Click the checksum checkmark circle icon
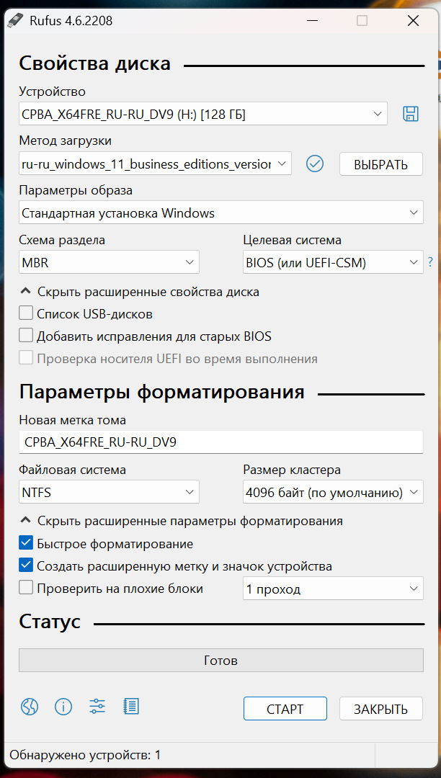This screenshot has height=778, width=441. pyautogui.click(x=314, y=164)
